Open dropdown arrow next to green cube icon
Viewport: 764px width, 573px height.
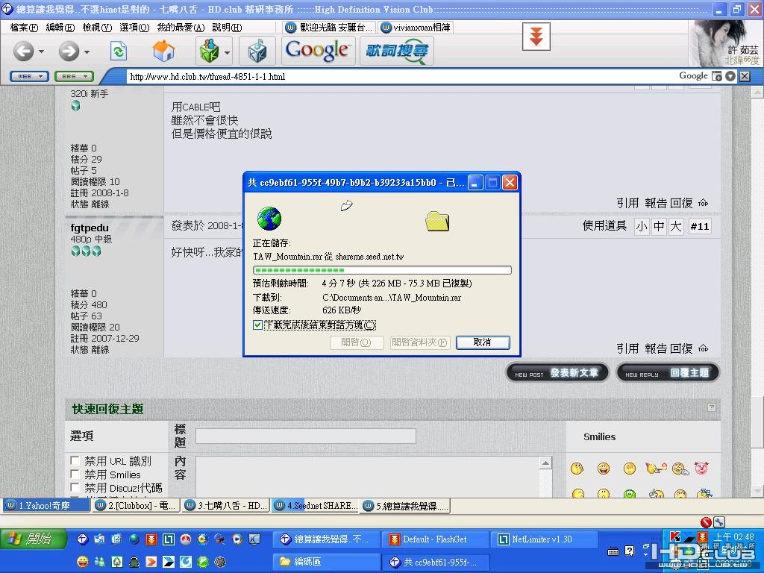coord(227,51)
